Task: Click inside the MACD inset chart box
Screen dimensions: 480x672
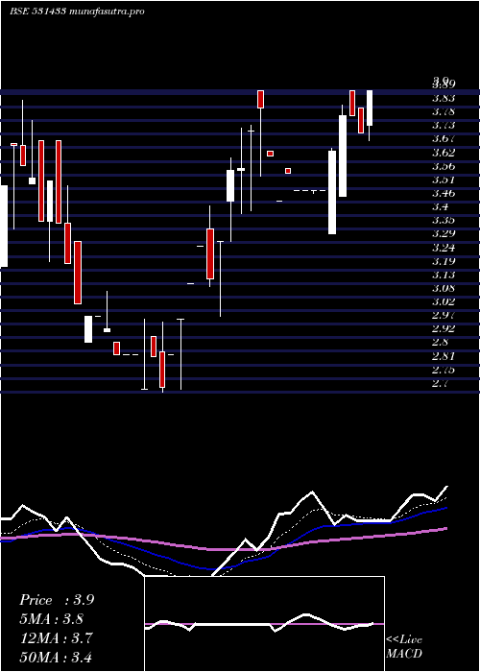Action: tap(264, 624)
